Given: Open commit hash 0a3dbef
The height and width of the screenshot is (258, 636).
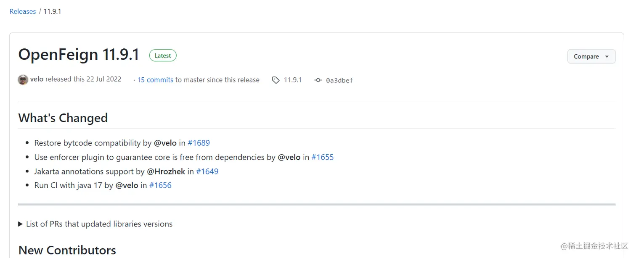Looking at the screenshot, I should pos(339,80).
